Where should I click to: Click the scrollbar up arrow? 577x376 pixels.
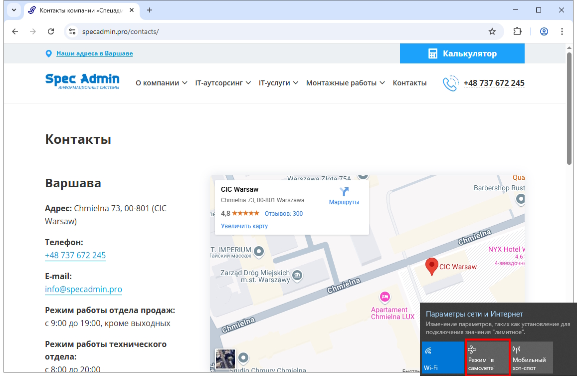570,47
